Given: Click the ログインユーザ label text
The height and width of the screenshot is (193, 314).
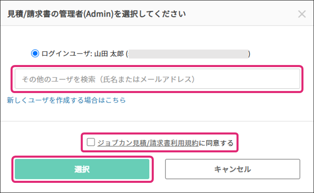Looking at the screenshot, I should (67, 54).
